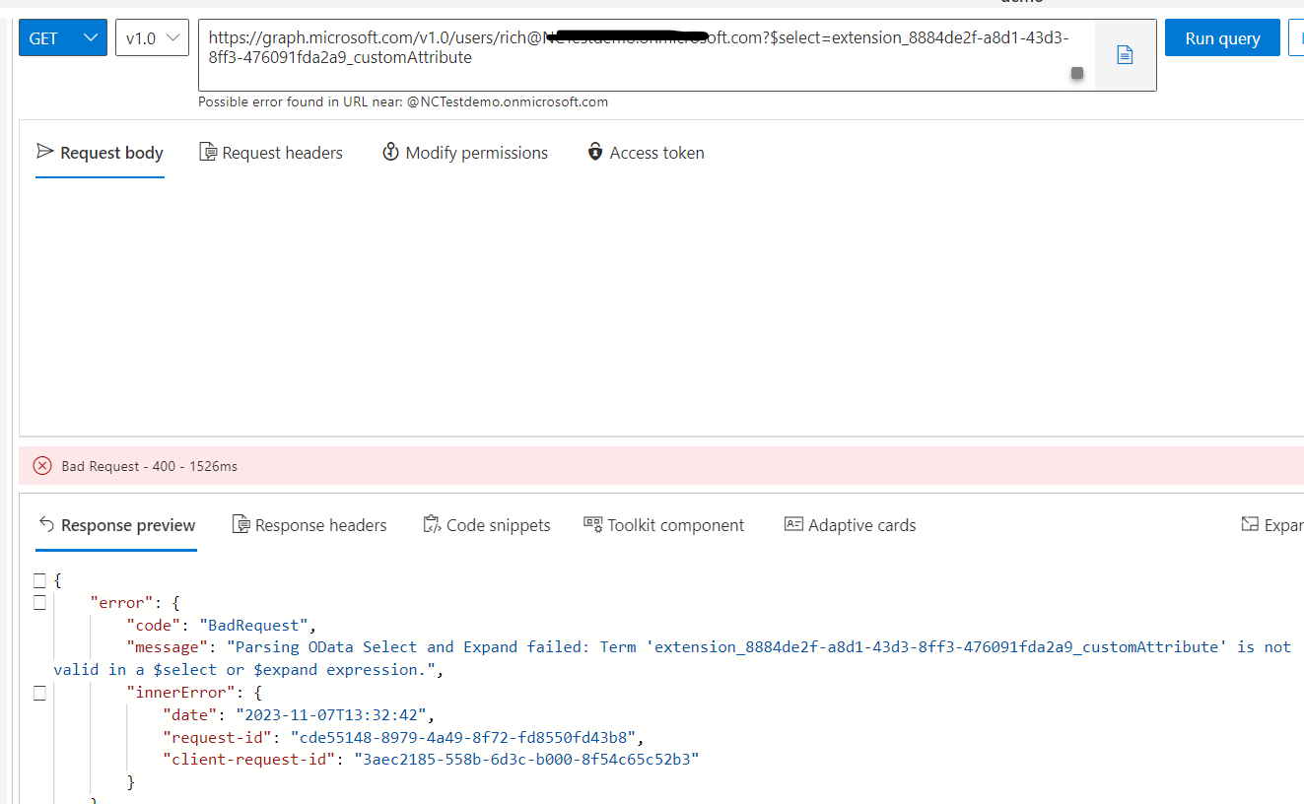This screenshot has height=804, width=1304.
Task: Click the Run query button
Action: point(1222,37)
